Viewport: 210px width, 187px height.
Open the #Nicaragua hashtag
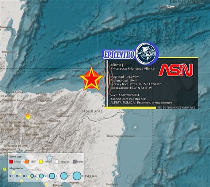pos(118,68)
